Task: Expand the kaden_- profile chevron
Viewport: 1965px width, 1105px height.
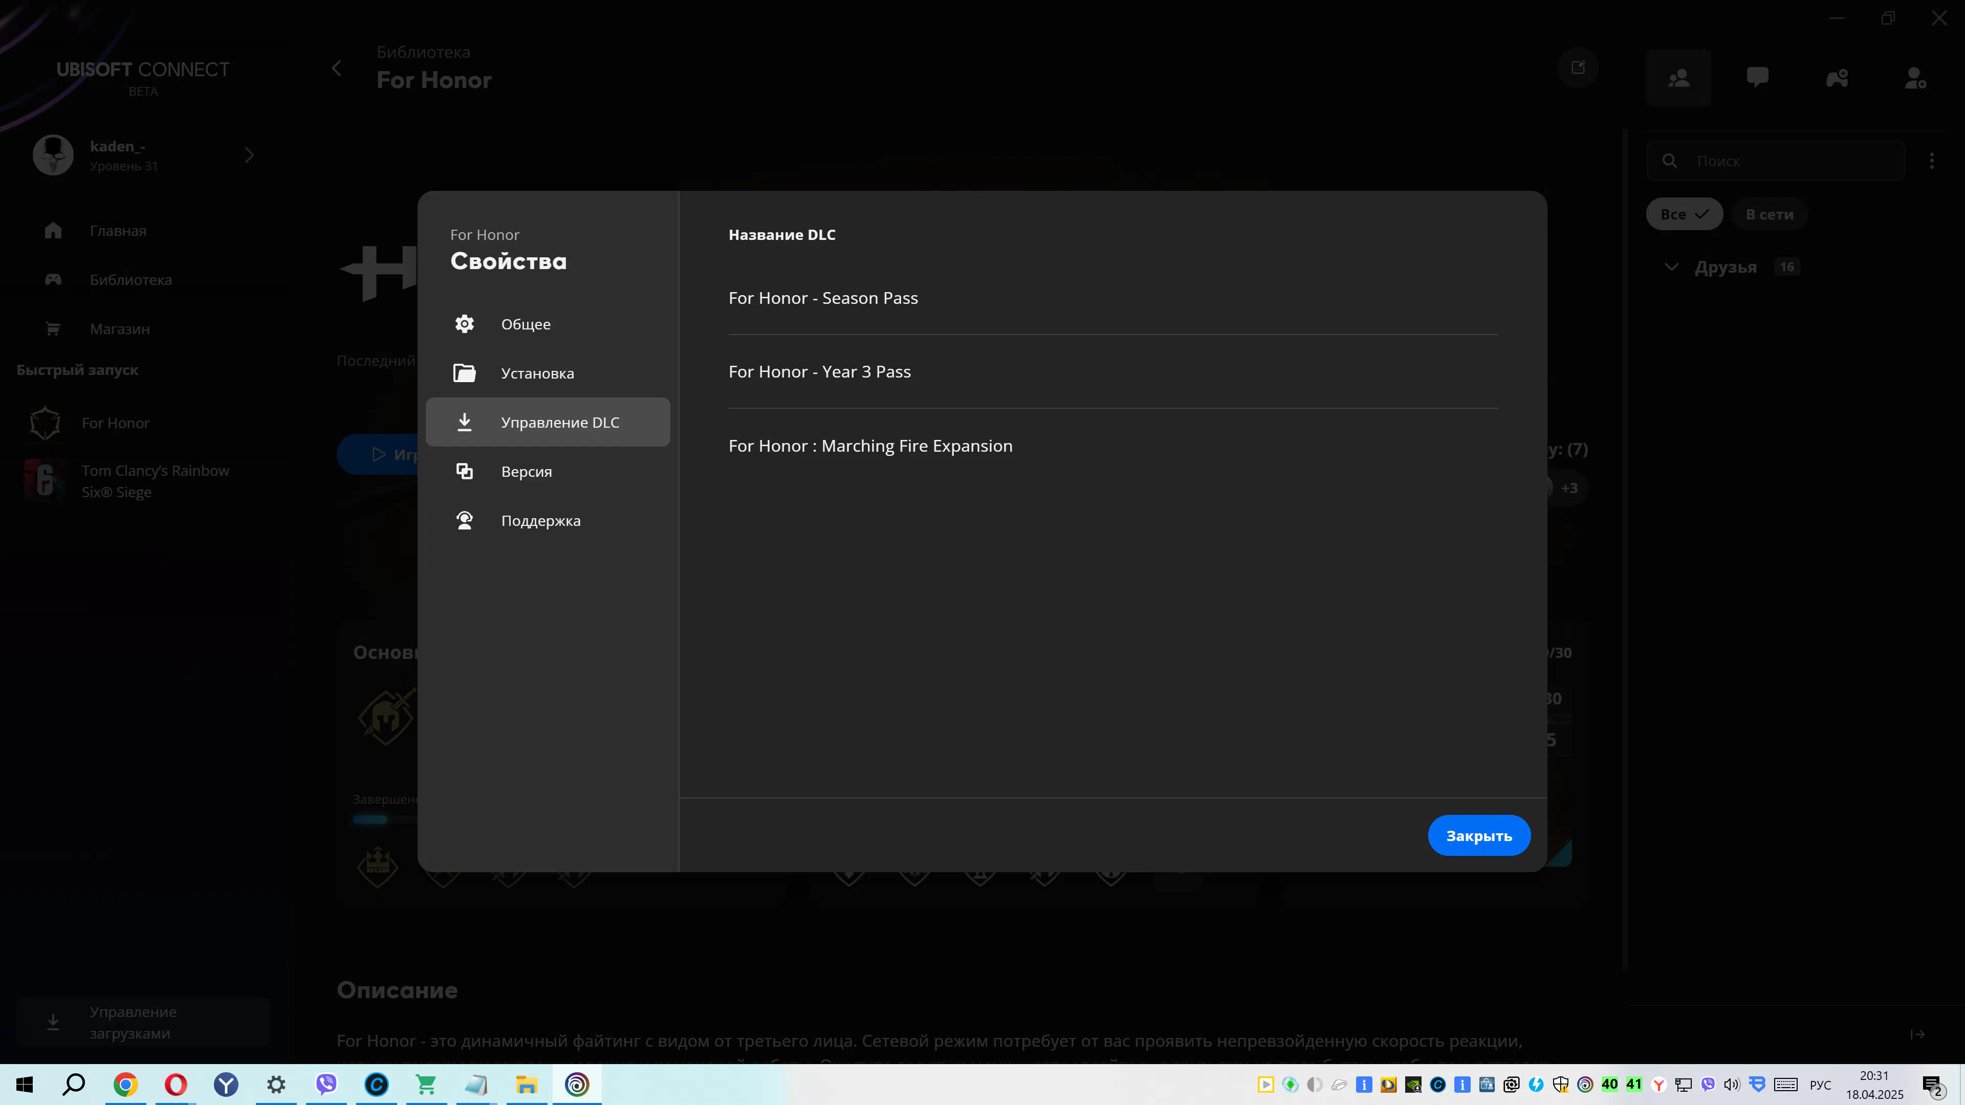Action: 249,155
